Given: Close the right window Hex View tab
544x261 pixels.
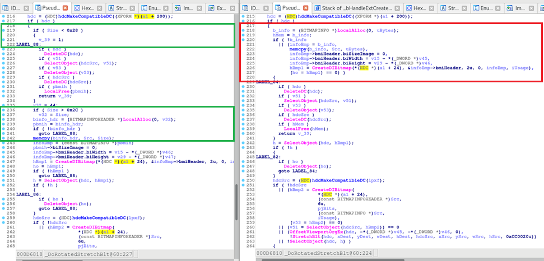Looking at the screenshot, I should (x=431, y=8).
